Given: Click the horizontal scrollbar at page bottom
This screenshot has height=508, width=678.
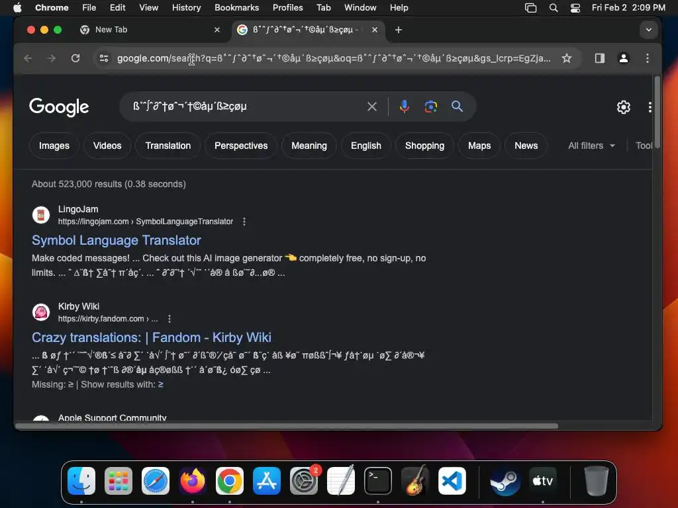Looking at the screenshot, I should pyautogui.click(x=287, y=427).
